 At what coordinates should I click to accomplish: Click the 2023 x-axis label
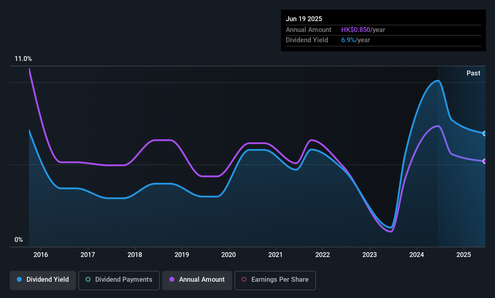[x=370, y=255]
